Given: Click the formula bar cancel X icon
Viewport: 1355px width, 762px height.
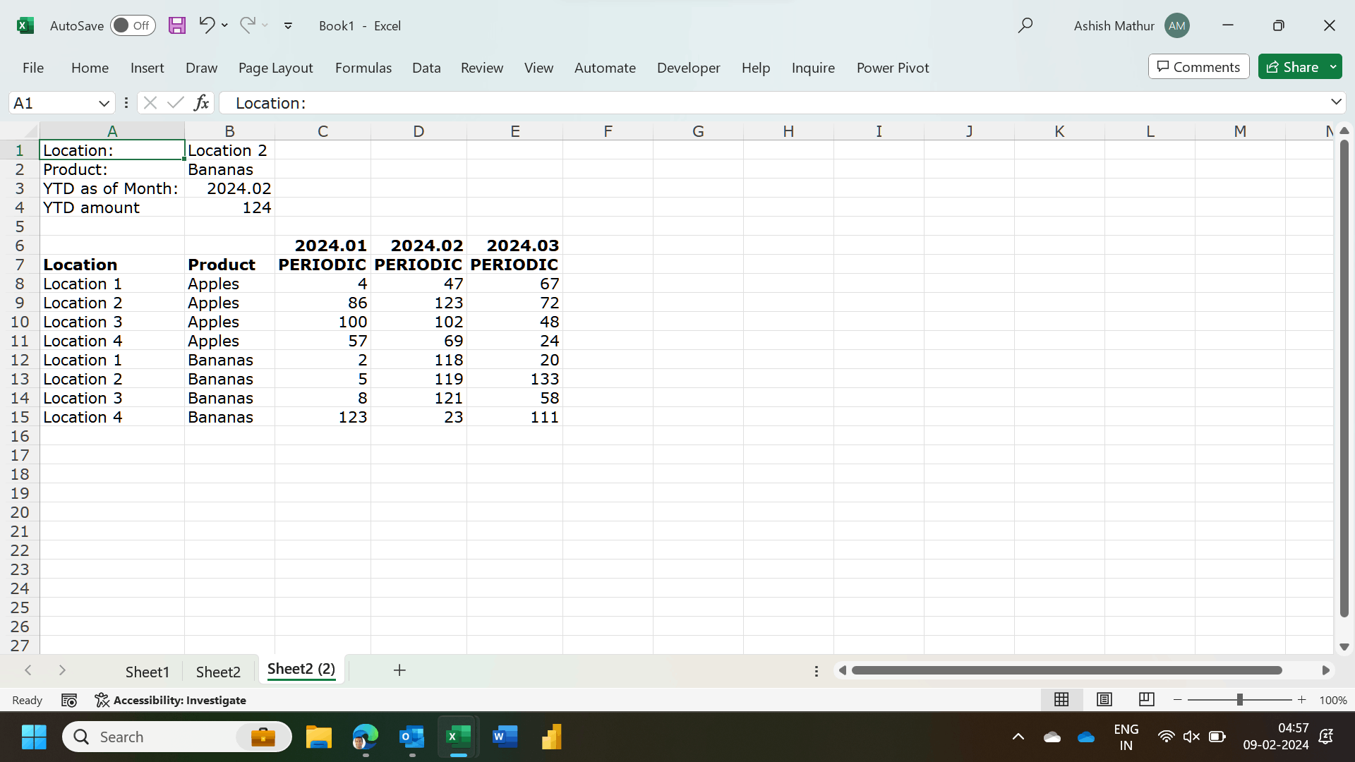Looking at the screenshot, I should coord(150,103).
